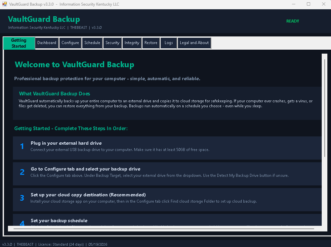Maximize the VaultGuard Backup window
This screenshot has height=247, width=331.
pos(309,4)
